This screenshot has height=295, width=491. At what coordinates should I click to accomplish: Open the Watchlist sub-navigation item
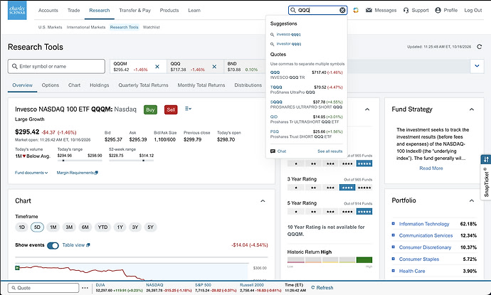point(152,27)
